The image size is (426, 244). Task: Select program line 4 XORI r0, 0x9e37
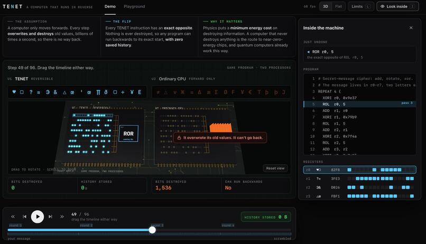[x=360, y=98]
